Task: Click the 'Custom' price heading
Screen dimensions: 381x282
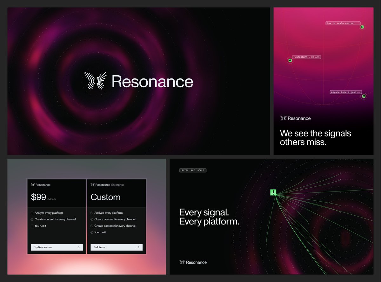Action: pyautogui.click(x=105, y=197)
